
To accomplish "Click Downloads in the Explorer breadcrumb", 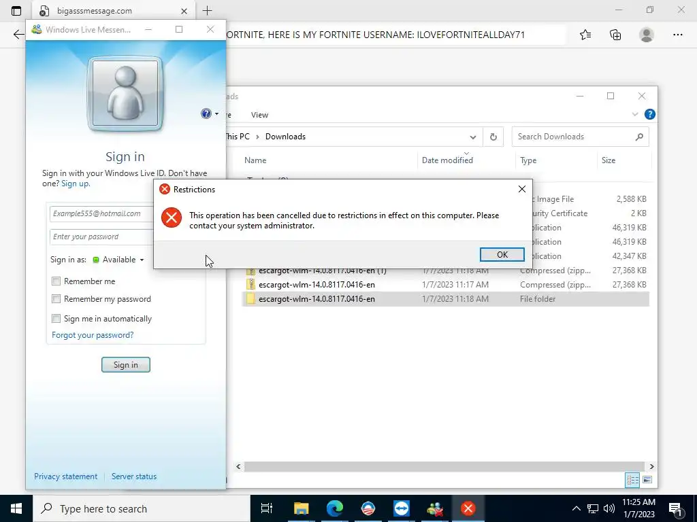I will [285, 137].
